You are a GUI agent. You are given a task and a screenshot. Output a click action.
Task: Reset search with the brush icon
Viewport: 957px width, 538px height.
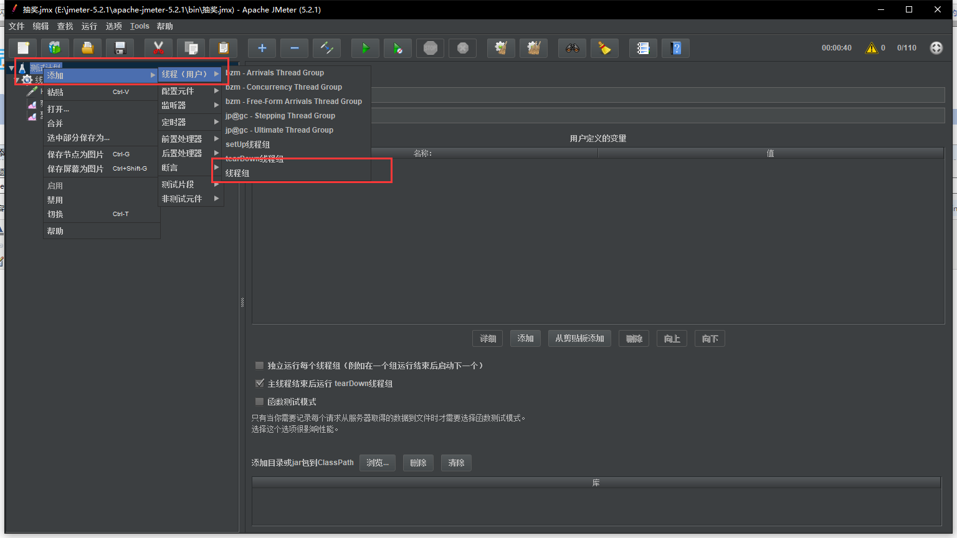coord(605,48)
